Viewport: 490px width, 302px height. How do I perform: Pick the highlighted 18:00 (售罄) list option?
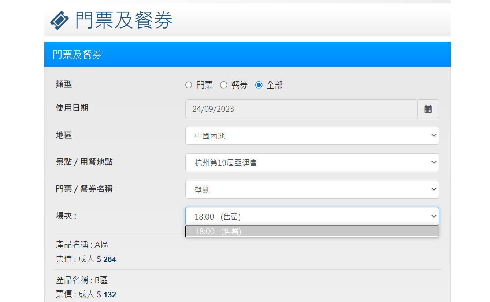[x=312, y=232]
